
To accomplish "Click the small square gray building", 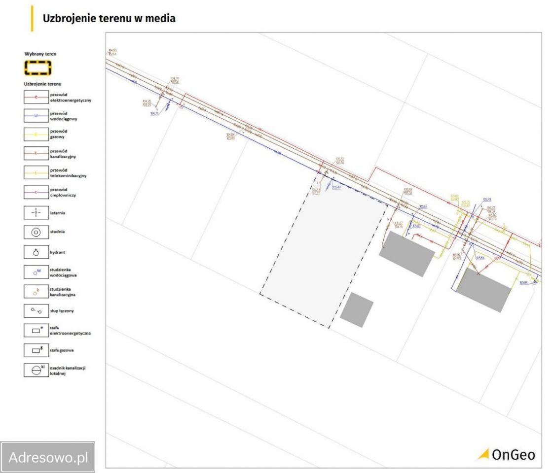I will tap(357, 310).
